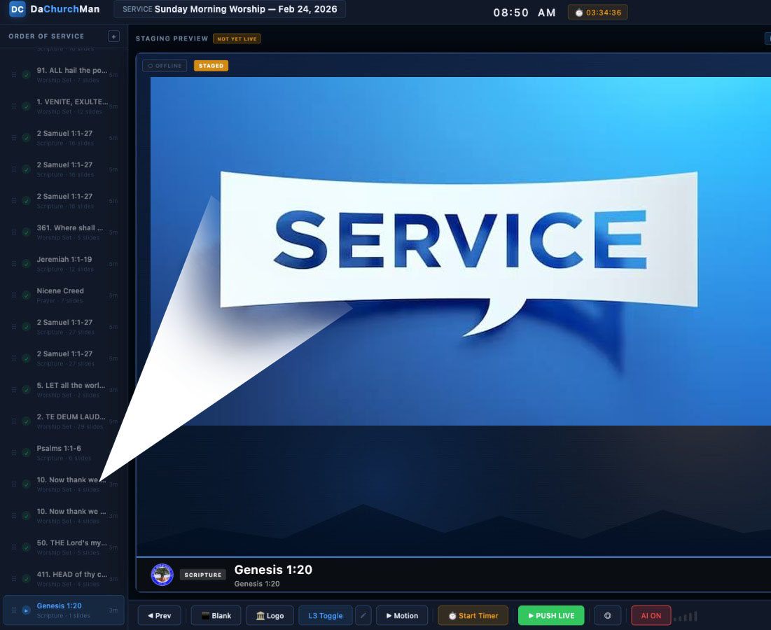Click the countdown timer badge showing 03:34:36
The height and width of the screenshot is (630, 771).
tap(597, 13)
